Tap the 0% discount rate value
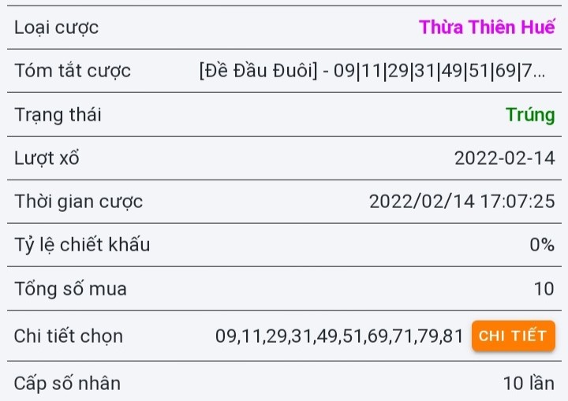The width and height of the screenshot is (568, 401). 542,245
